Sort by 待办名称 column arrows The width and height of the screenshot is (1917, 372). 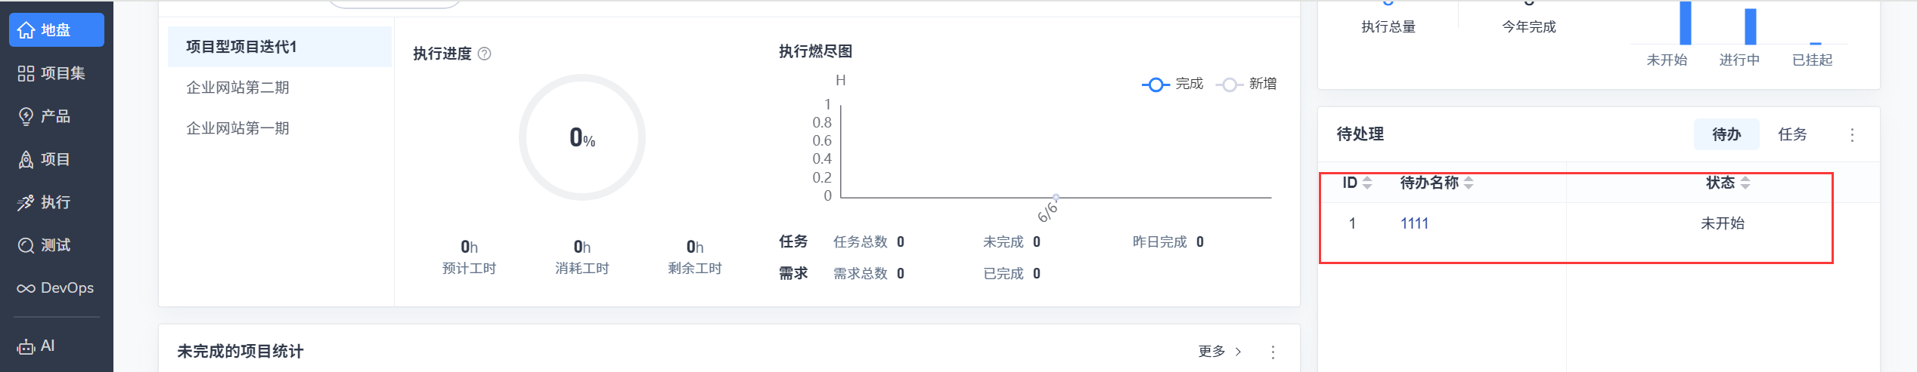[1468, 183]
